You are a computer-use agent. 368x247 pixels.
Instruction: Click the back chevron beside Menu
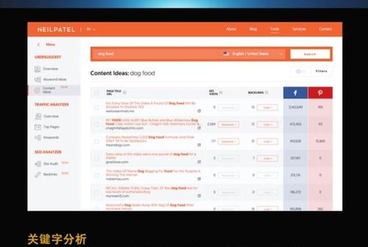(38, 44)
